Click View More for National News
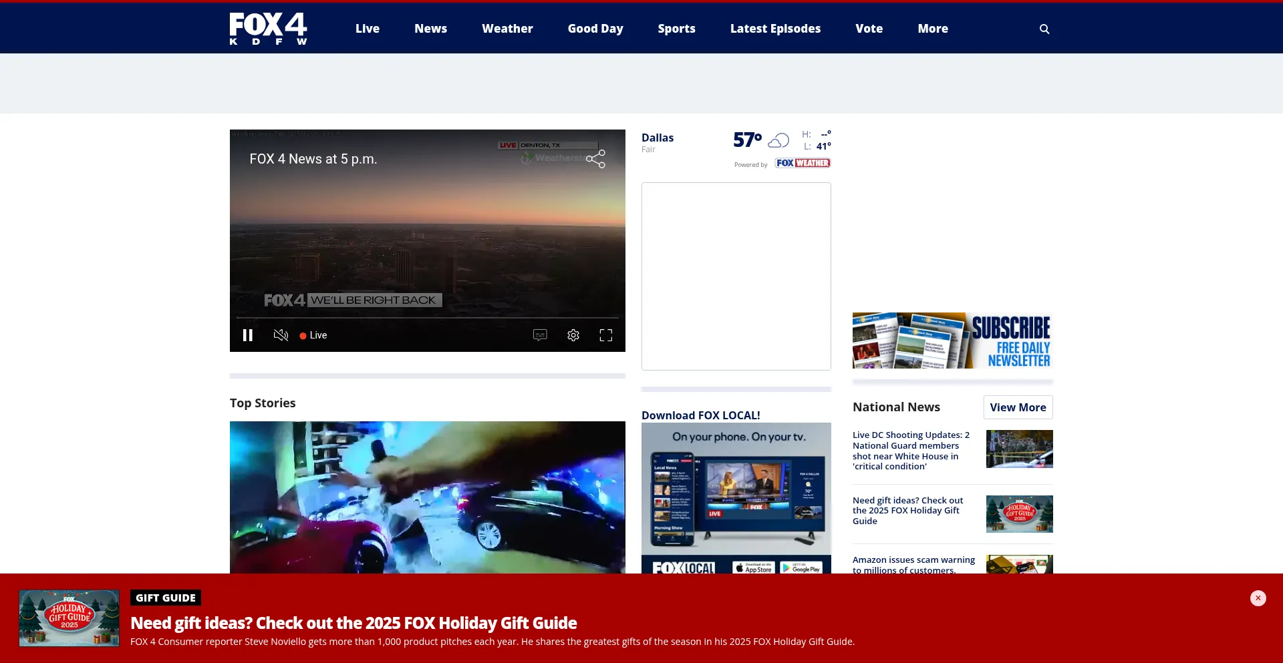The height and width of the screenshot is (663, 1283). click(x=1018, y=407)
